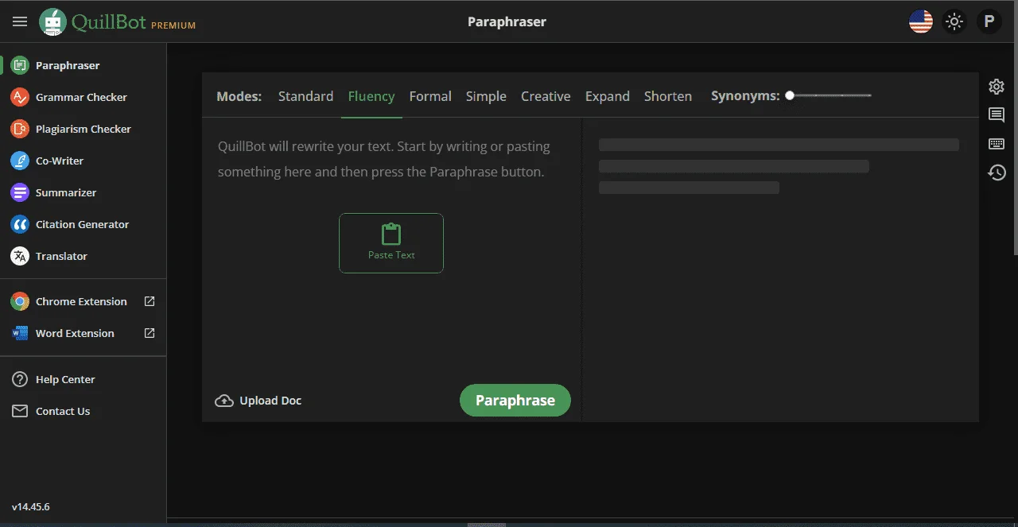Open Translator sidebar label
The image size is (1018, 527).
pyautogui.click(x=61, y=256)
